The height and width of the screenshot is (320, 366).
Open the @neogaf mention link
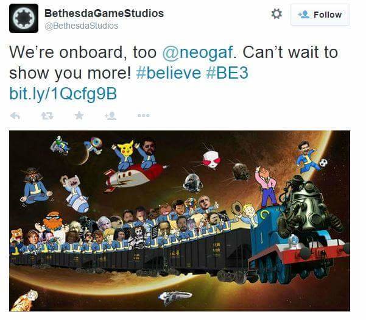[x=197, y=52]
